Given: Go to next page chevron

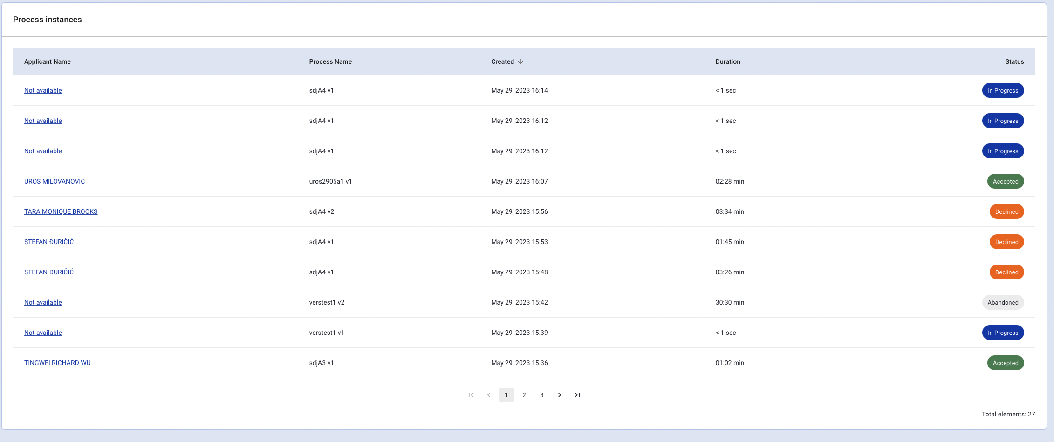Looking at the screenshot, I should (560, 395).
